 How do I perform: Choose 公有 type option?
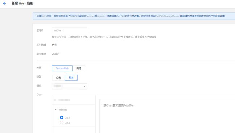(x=59, y=78)
